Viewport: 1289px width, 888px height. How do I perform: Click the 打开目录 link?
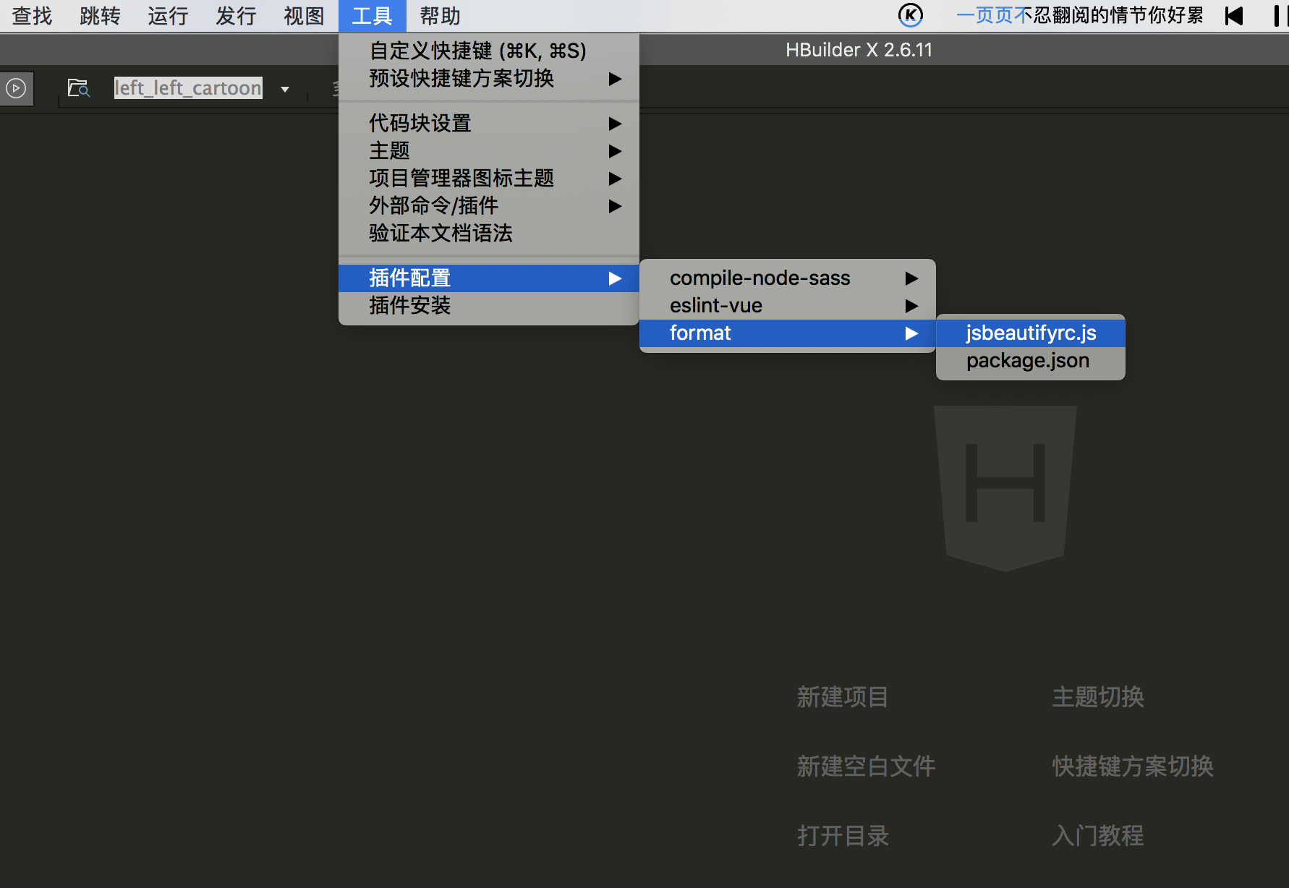point(843,836)
